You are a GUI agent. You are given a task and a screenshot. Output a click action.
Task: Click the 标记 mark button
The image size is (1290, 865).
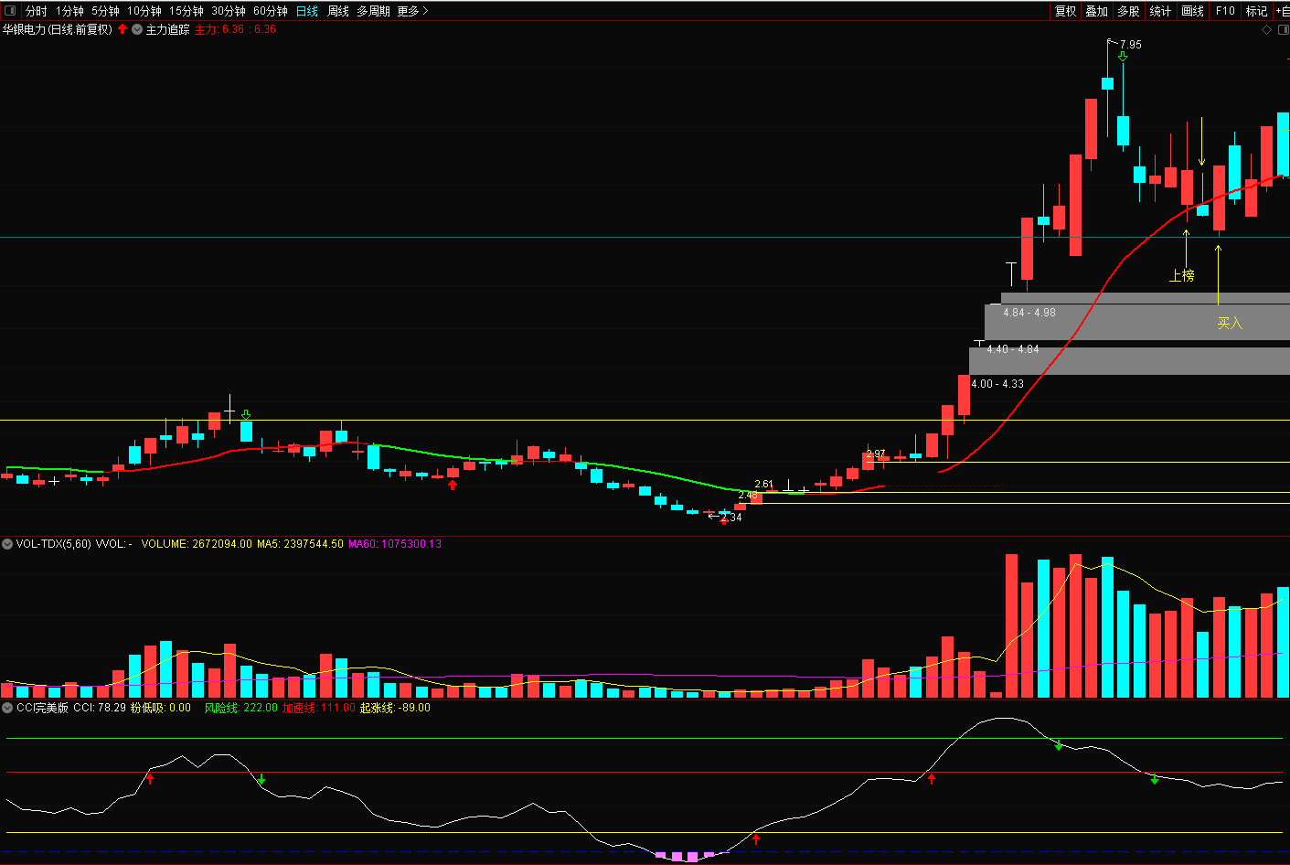(x=1256, y=11)
